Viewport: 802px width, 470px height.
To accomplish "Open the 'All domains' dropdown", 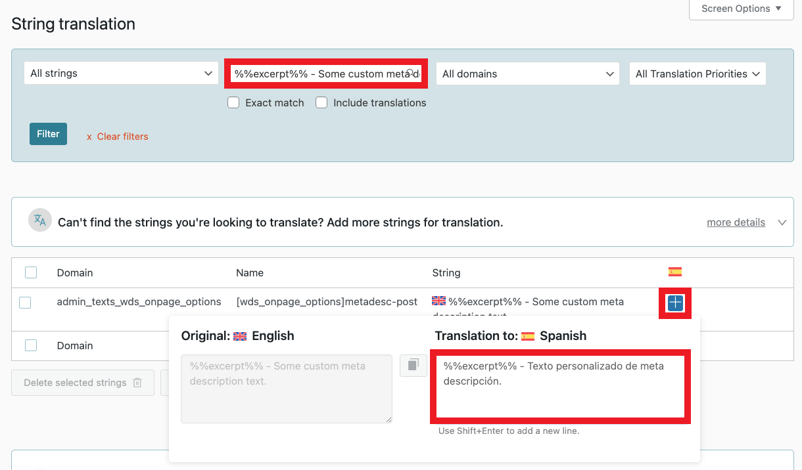I will 527,74.
